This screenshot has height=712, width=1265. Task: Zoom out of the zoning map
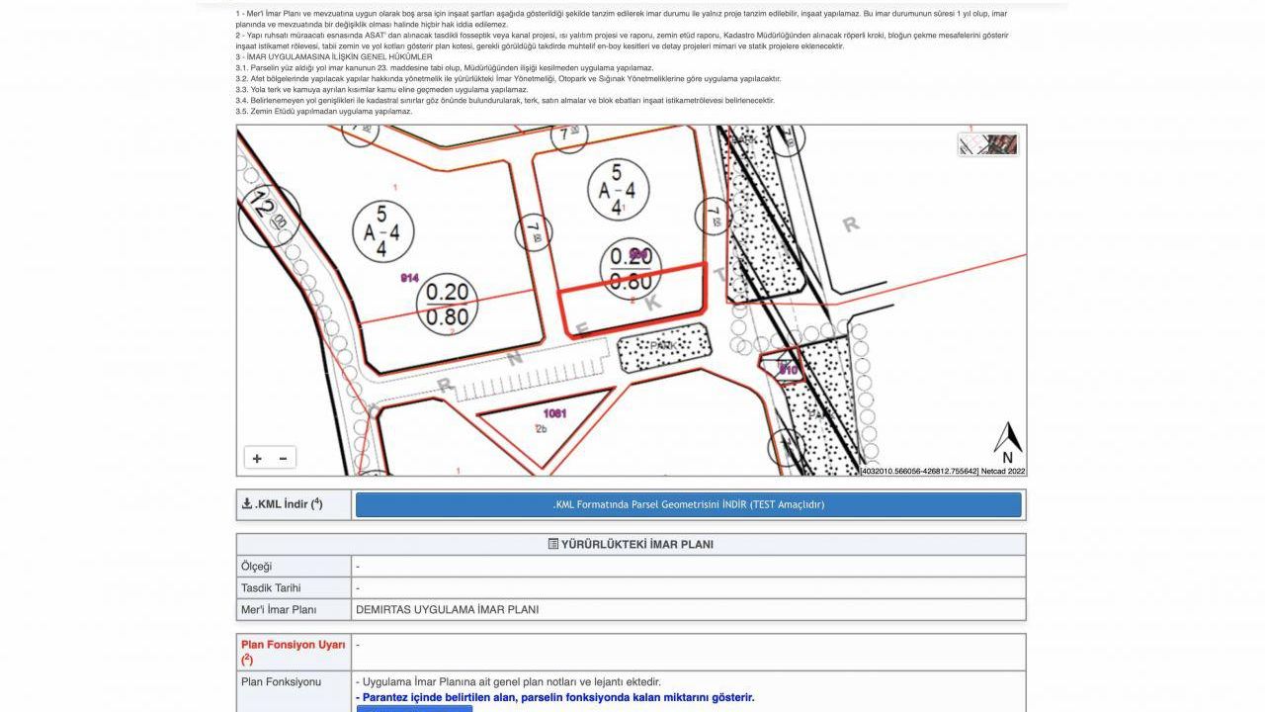pos(284,458)
